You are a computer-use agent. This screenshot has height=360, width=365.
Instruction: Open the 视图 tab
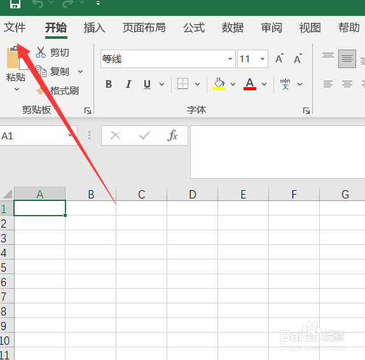tap(310, 28)
